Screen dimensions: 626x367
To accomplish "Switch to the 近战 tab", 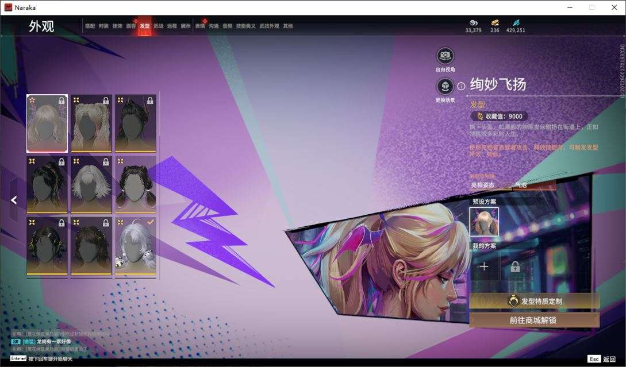I will (159, 26).
